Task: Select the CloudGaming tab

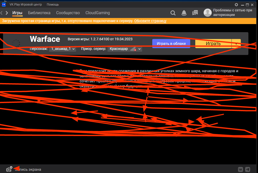Action: (98, 13)
